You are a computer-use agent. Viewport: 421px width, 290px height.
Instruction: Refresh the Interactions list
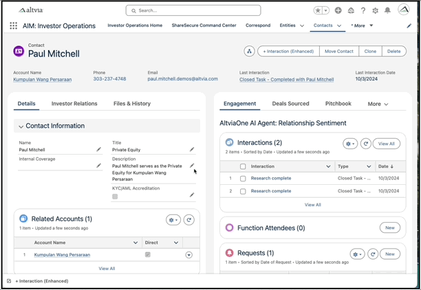click(366, 144)
